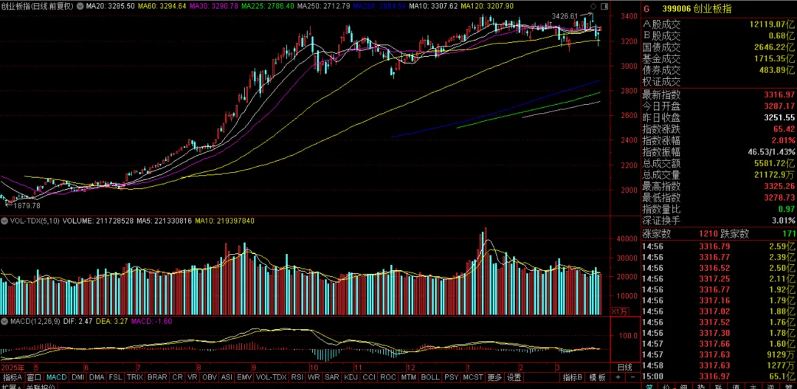Select the 国债成交 row
Viewport: 797px width, 389px height.
point(719,47)
